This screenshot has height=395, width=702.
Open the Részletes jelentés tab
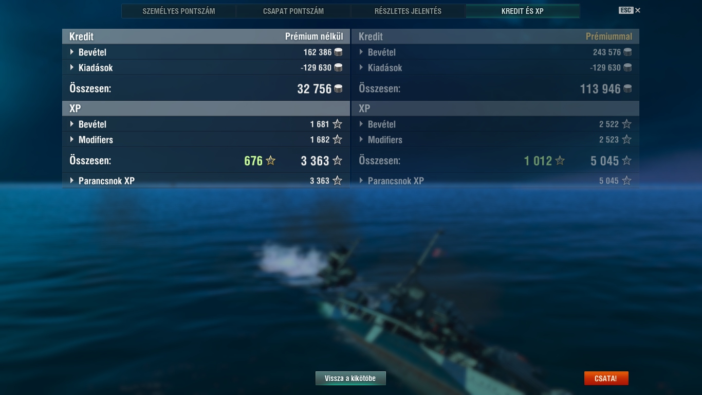(408, 11)
